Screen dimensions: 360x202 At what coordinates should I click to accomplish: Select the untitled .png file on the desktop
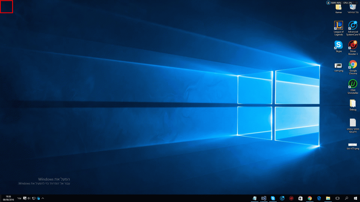(x=353, y=146)
